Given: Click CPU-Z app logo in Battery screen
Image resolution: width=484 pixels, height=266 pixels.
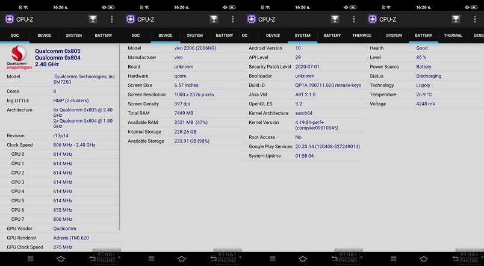Looking at the screenshot, I should pos(372,19).
